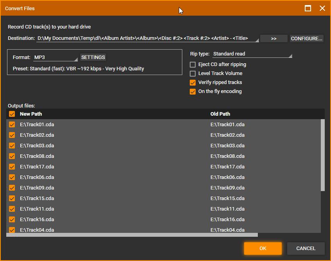Viewport: 331px width, 261px height.
Task: Open format SETTINGS
Action: pos(93,57)
